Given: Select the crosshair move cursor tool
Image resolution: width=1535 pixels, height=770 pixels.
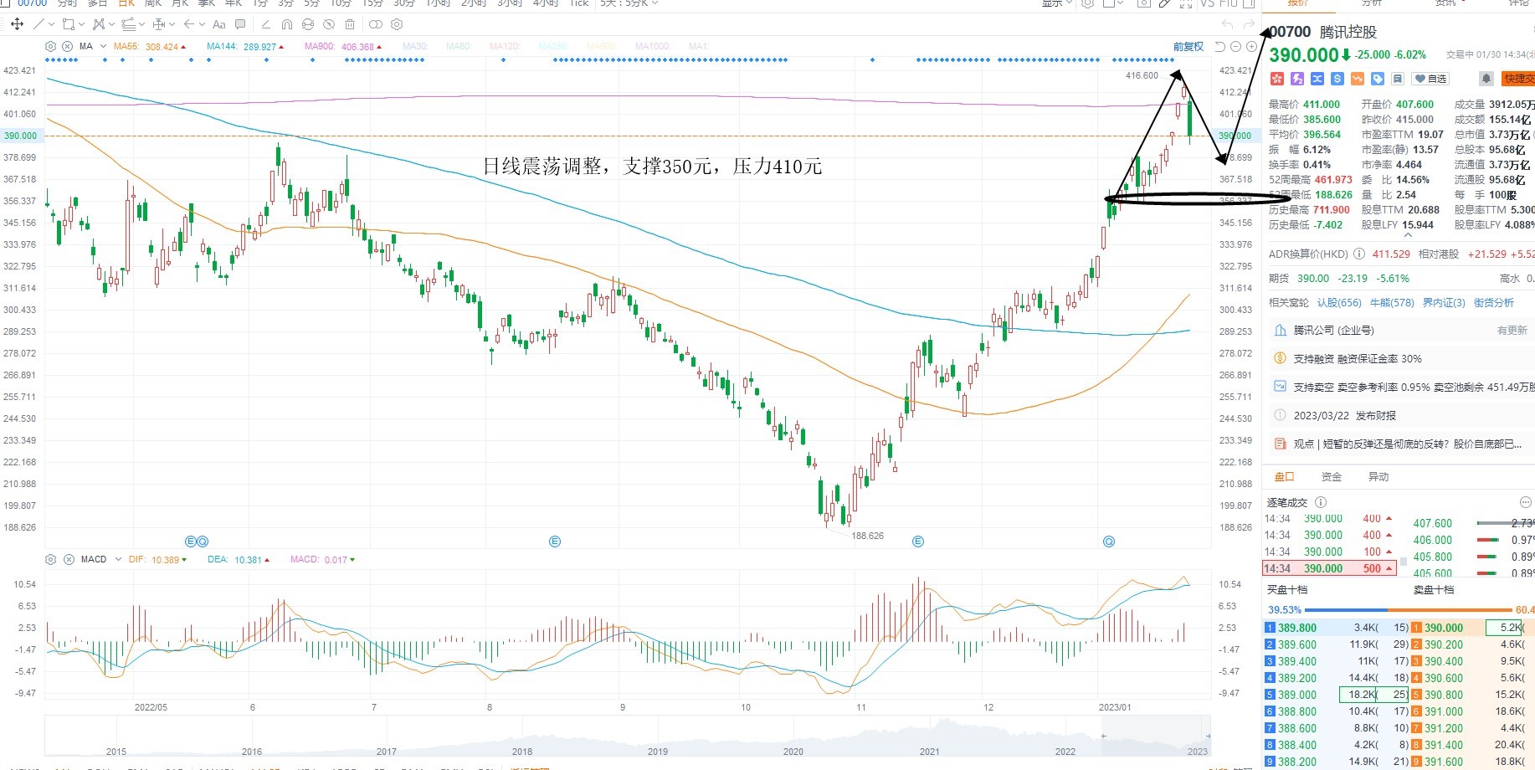Looking at the screenshot, I should 17,24.
